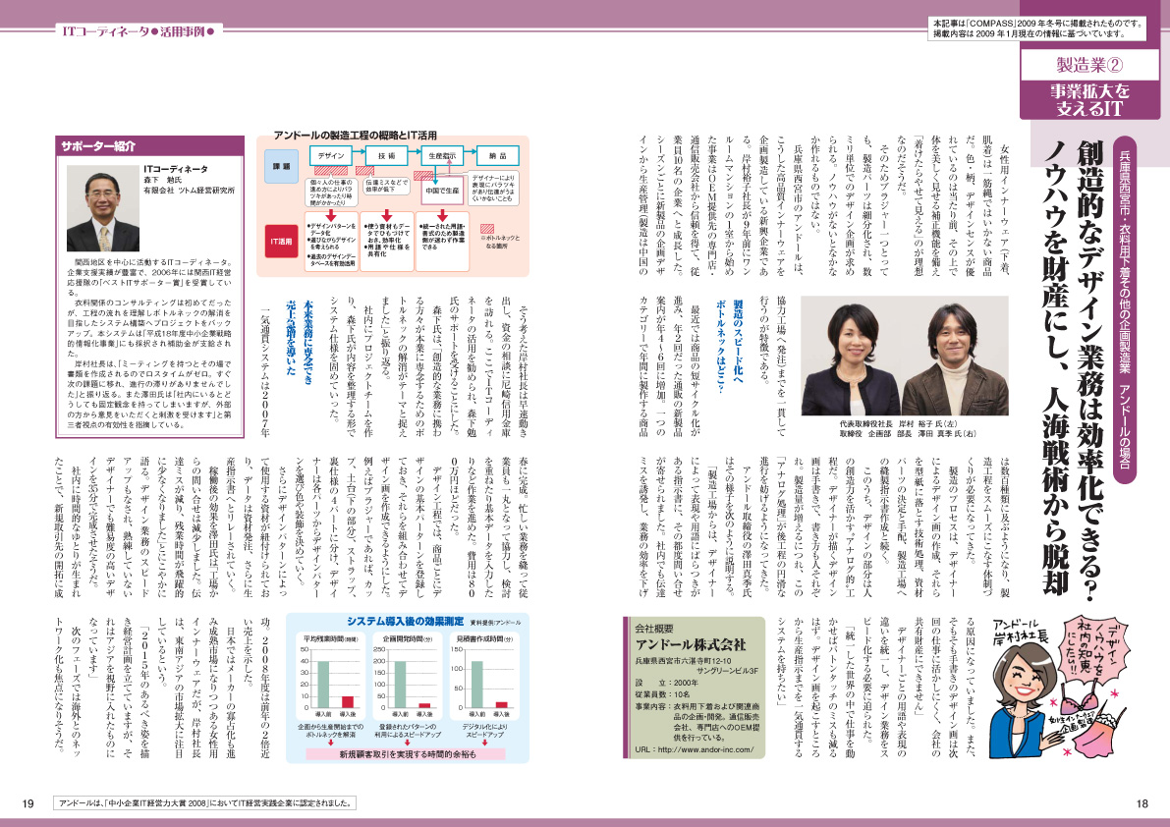The image size is (1170, 827).
Task: Click the pink "新規顧客取引を実現する時間的余裕も" banner
Action: (408, 754)
